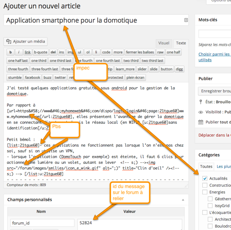Click the Ajouter un média button

(26, 42)
